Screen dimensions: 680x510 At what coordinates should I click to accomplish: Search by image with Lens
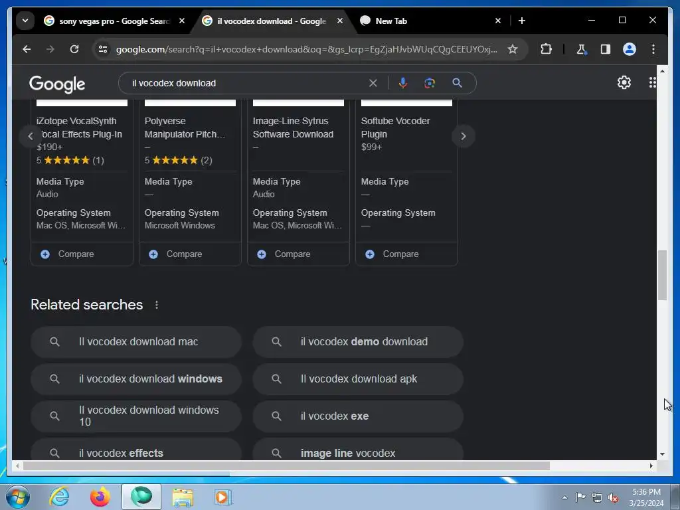coord(430,83)
